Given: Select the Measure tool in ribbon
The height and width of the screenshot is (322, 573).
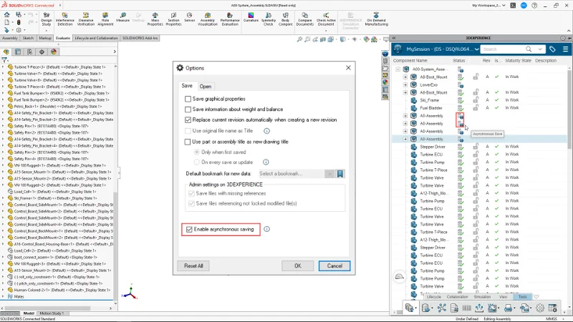Looking at the screenshot, I should click(x=122, y=21).
